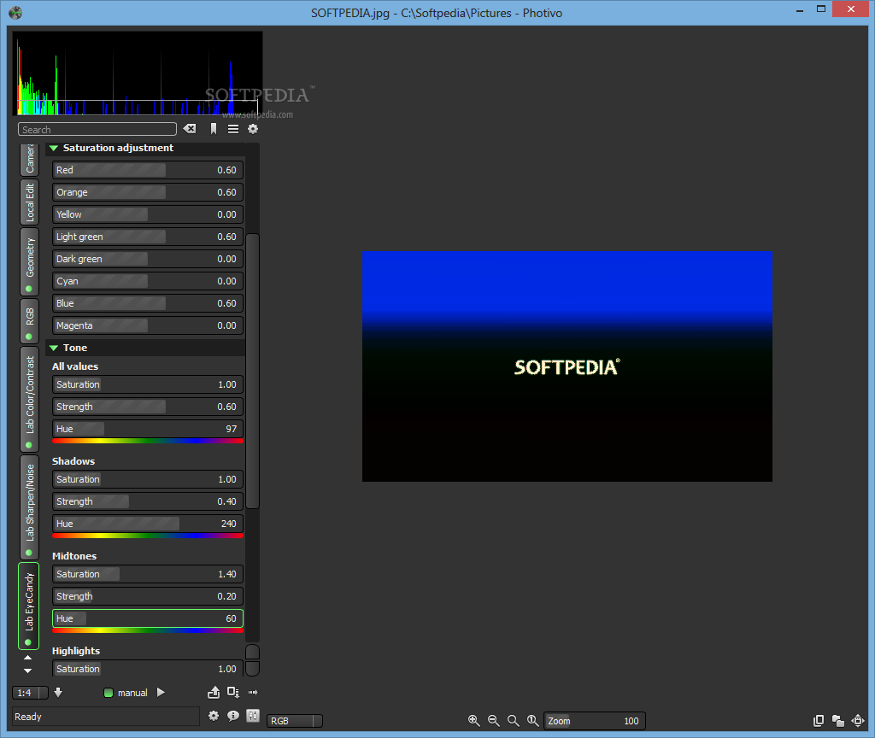
Task: Click All values Hue slider showing 97
Action: [x=148, y=429]
